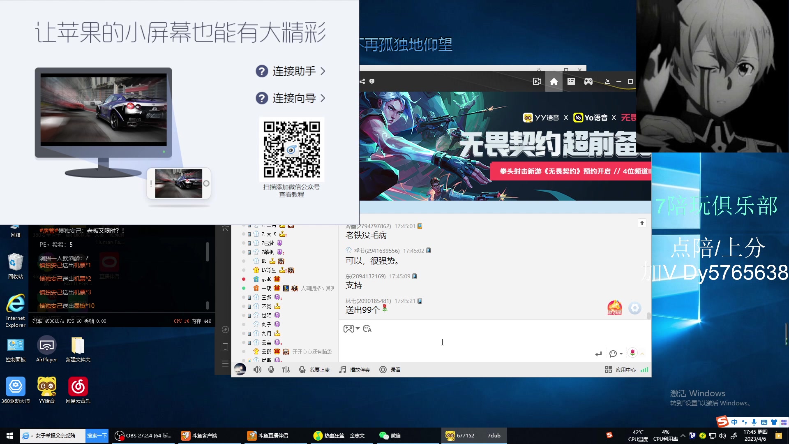The height and width of the screenshot is (444, 789).
Task: Click the YY share icon
Action: pyautogui.click(x=362, y=81)
